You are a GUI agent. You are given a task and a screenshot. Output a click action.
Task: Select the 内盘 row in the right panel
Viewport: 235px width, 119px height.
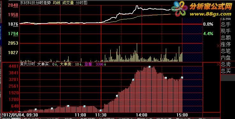[225, 58]
